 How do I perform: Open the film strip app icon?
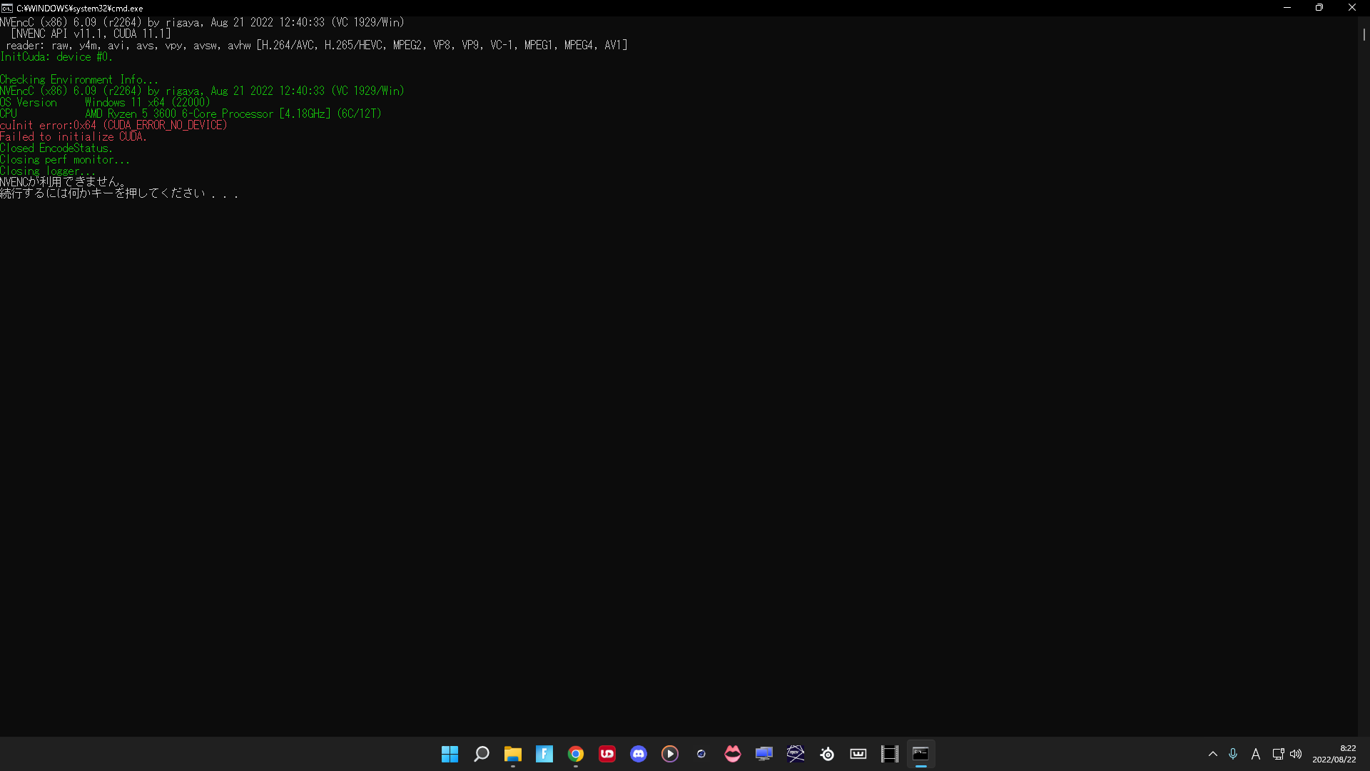tap(890, 754)
